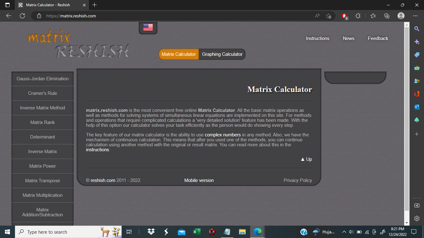Open the sidebar settings gear

click(x=417, y=218)
